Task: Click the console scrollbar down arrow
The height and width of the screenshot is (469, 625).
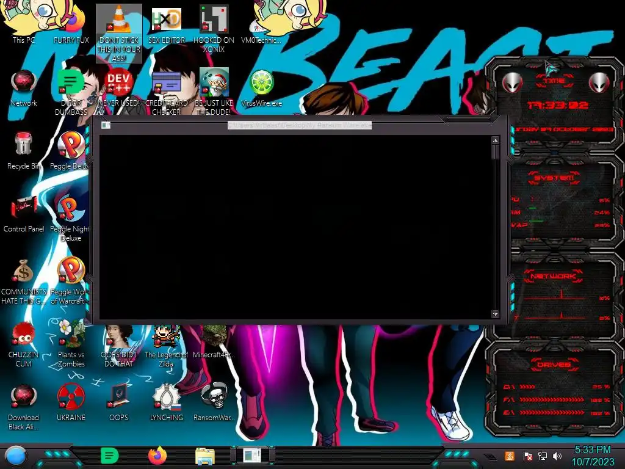Action: pyautogui.click(x=495, y=314)
